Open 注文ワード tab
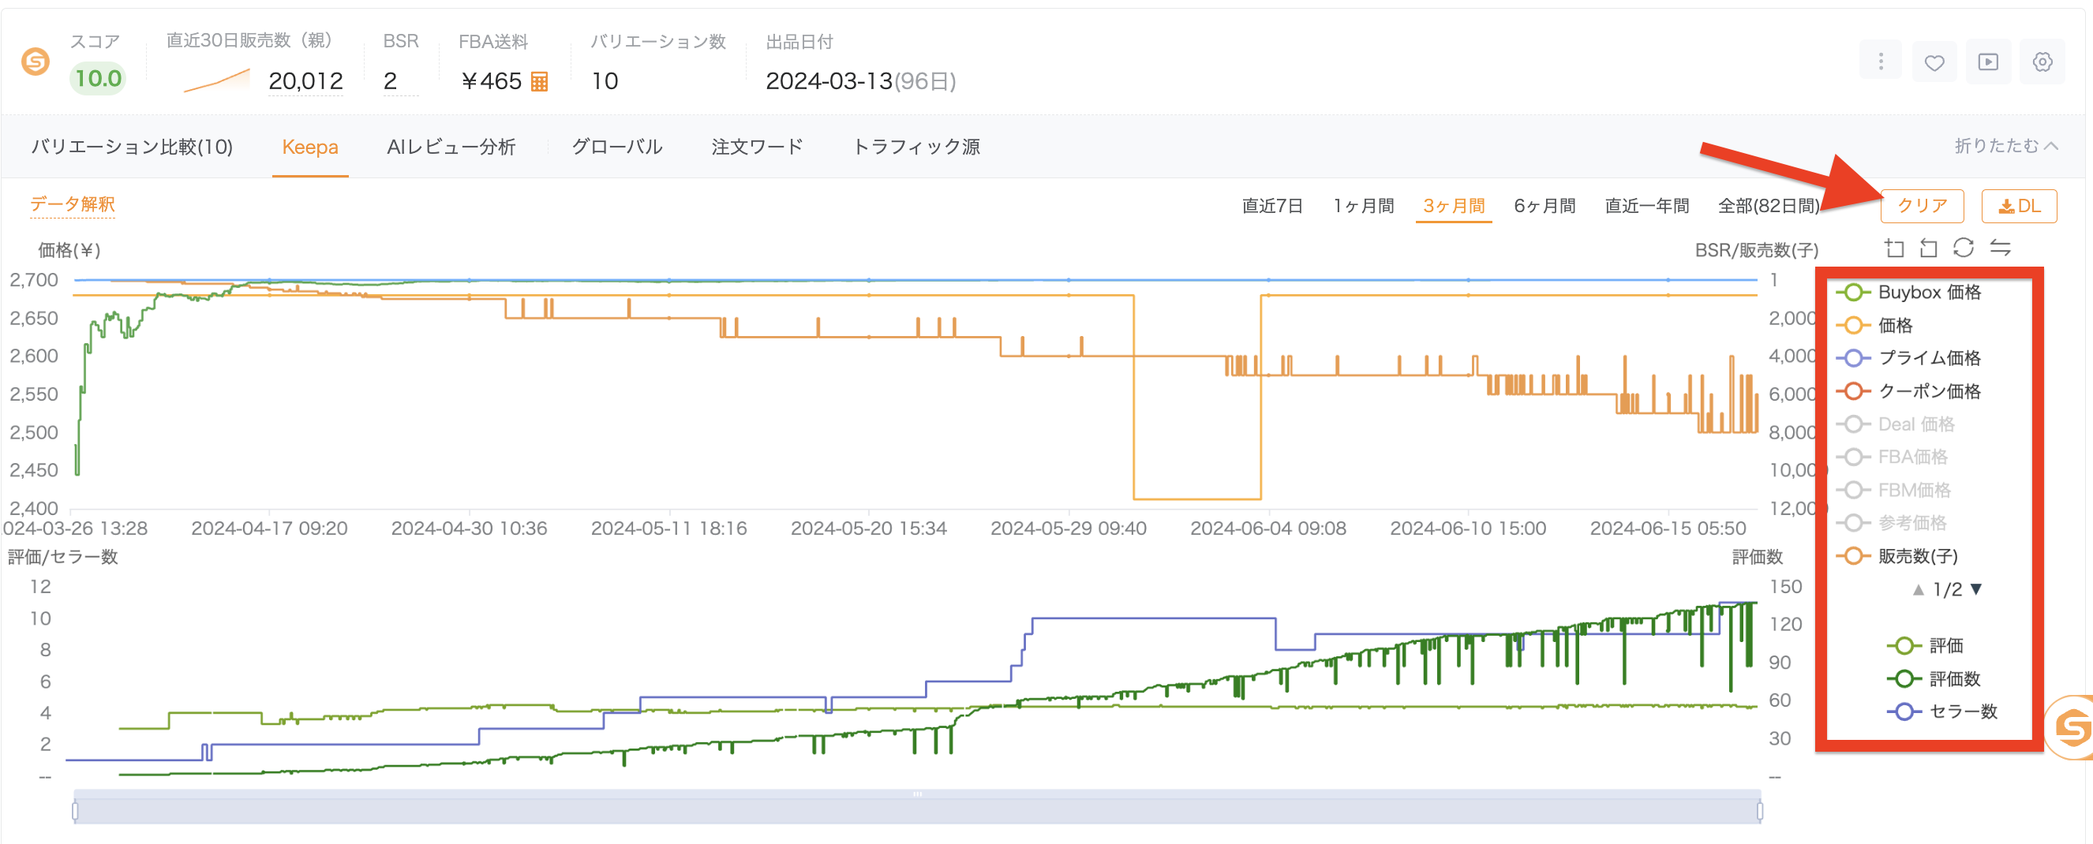 point(757,147)
